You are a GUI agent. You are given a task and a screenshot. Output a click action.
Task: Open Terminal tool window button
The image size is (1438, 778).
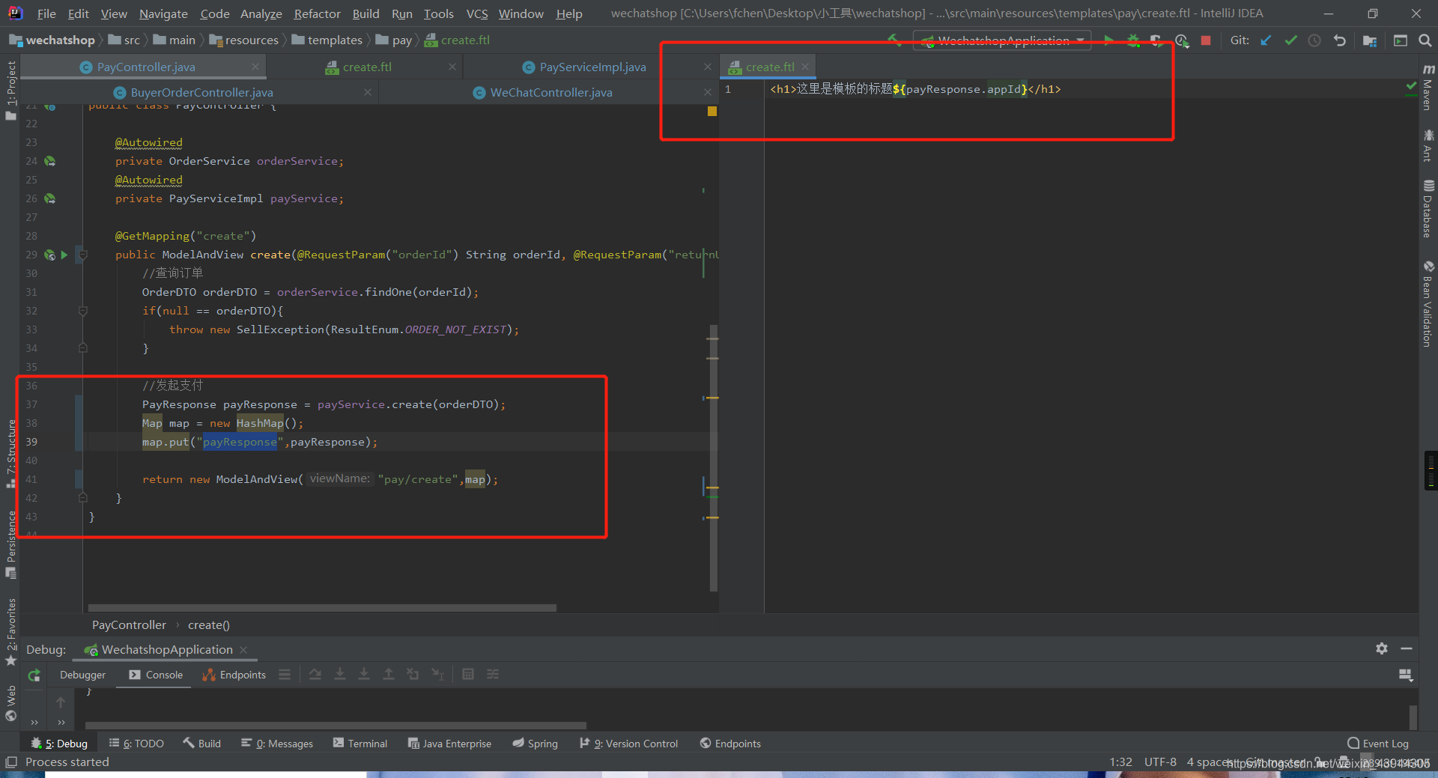[360, 744]
